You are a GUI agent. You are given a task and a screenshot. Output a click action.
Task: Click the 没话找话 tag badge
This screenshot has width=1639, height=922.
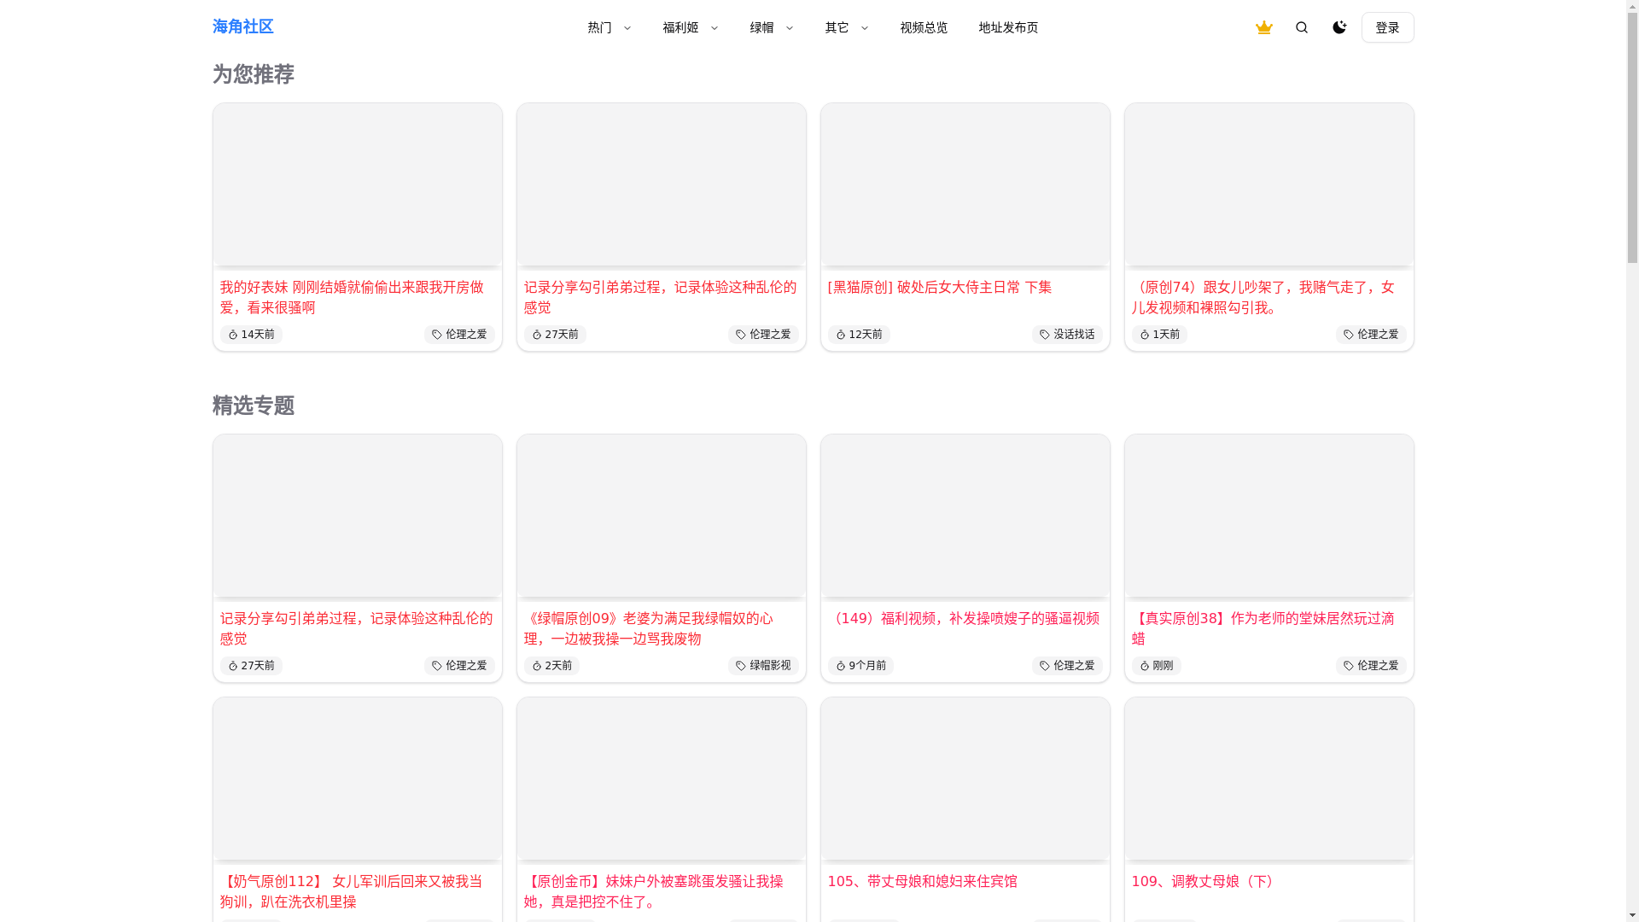1067,335
